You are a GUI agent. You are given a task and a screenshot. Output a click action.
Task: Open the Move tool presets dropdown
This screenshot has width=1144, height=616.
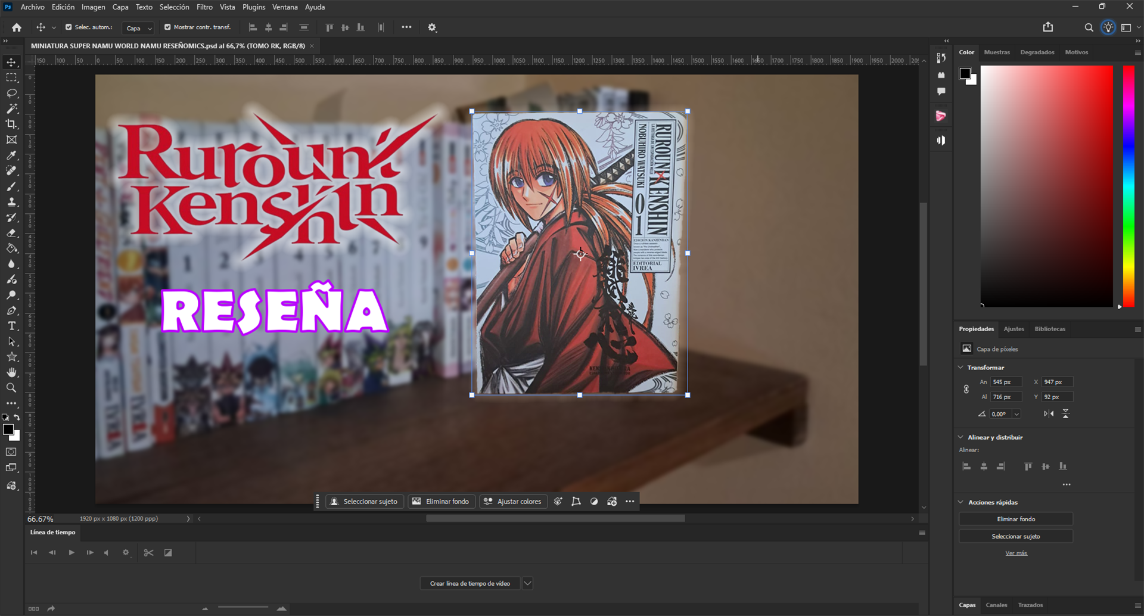coord(54,27)
